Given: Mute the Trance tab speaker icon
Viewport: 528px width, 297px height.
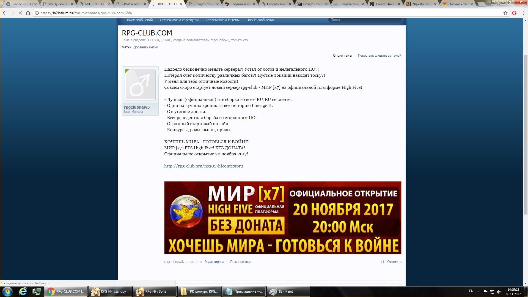Looking at the screenshot, I should [x=31, y=4].
